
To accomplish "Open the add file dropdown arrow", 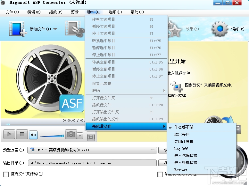I will click(55, 29).
